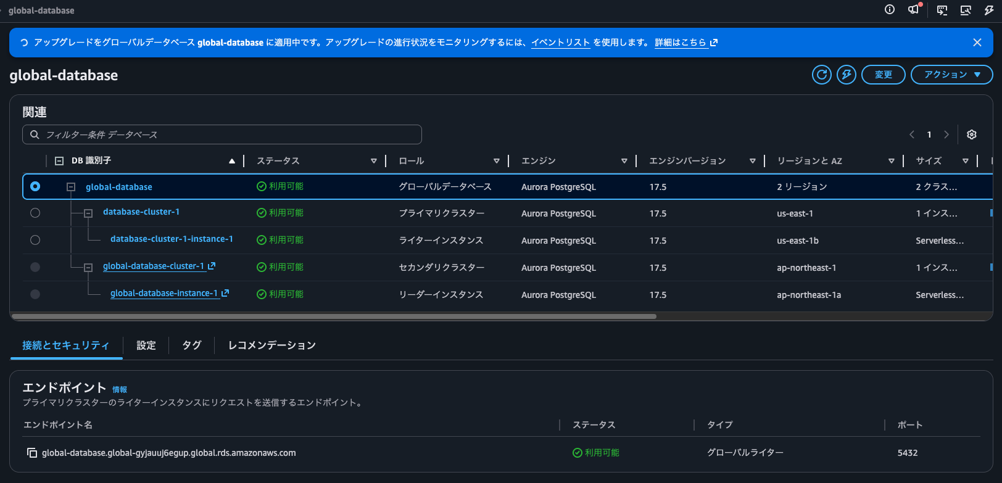This screenshot has width=1002, height=483.
Task: Select the global-database-instance-1 radio button
Action: tap(35, 294)
